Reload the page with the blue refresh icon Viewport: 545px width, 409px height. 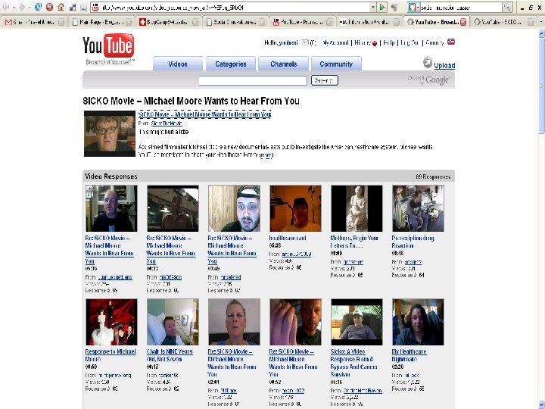[x=38, y=7]
